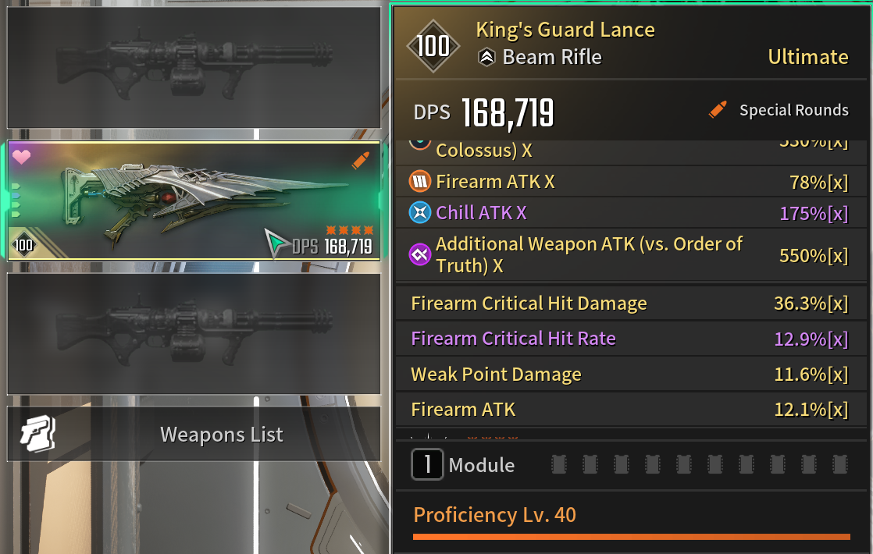Image resolution: width=873 pixels, height=554 pixels.
Task: Click the Proficiency Lv. 40 progress bar
Action: tap(632, 537)
